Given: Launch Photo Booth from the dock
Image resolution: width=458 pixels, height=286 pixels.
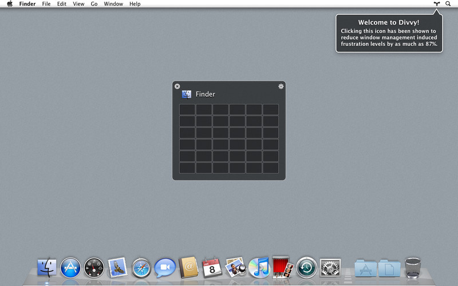Looking at the screenshot, I should click(283, 267).
